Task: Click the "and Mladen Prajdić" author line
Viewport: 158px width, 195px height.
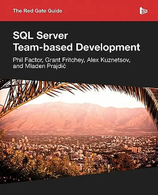Action: click(x=39, y=66)
